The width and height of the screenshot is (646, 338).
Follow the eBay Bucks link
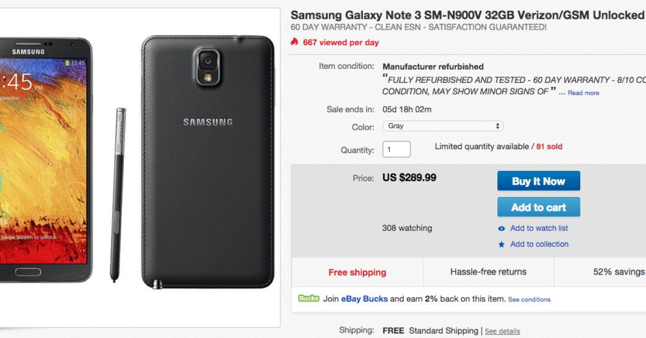(x=364, y=299)
